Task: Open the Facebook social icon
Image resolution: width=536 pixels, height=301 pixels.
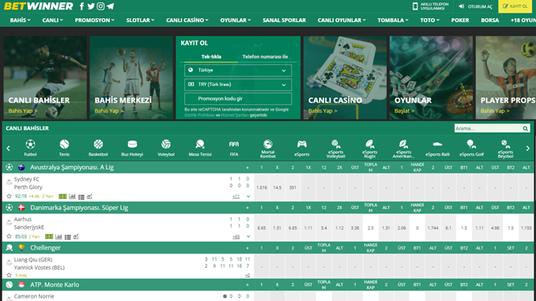Action: [81, 6]
